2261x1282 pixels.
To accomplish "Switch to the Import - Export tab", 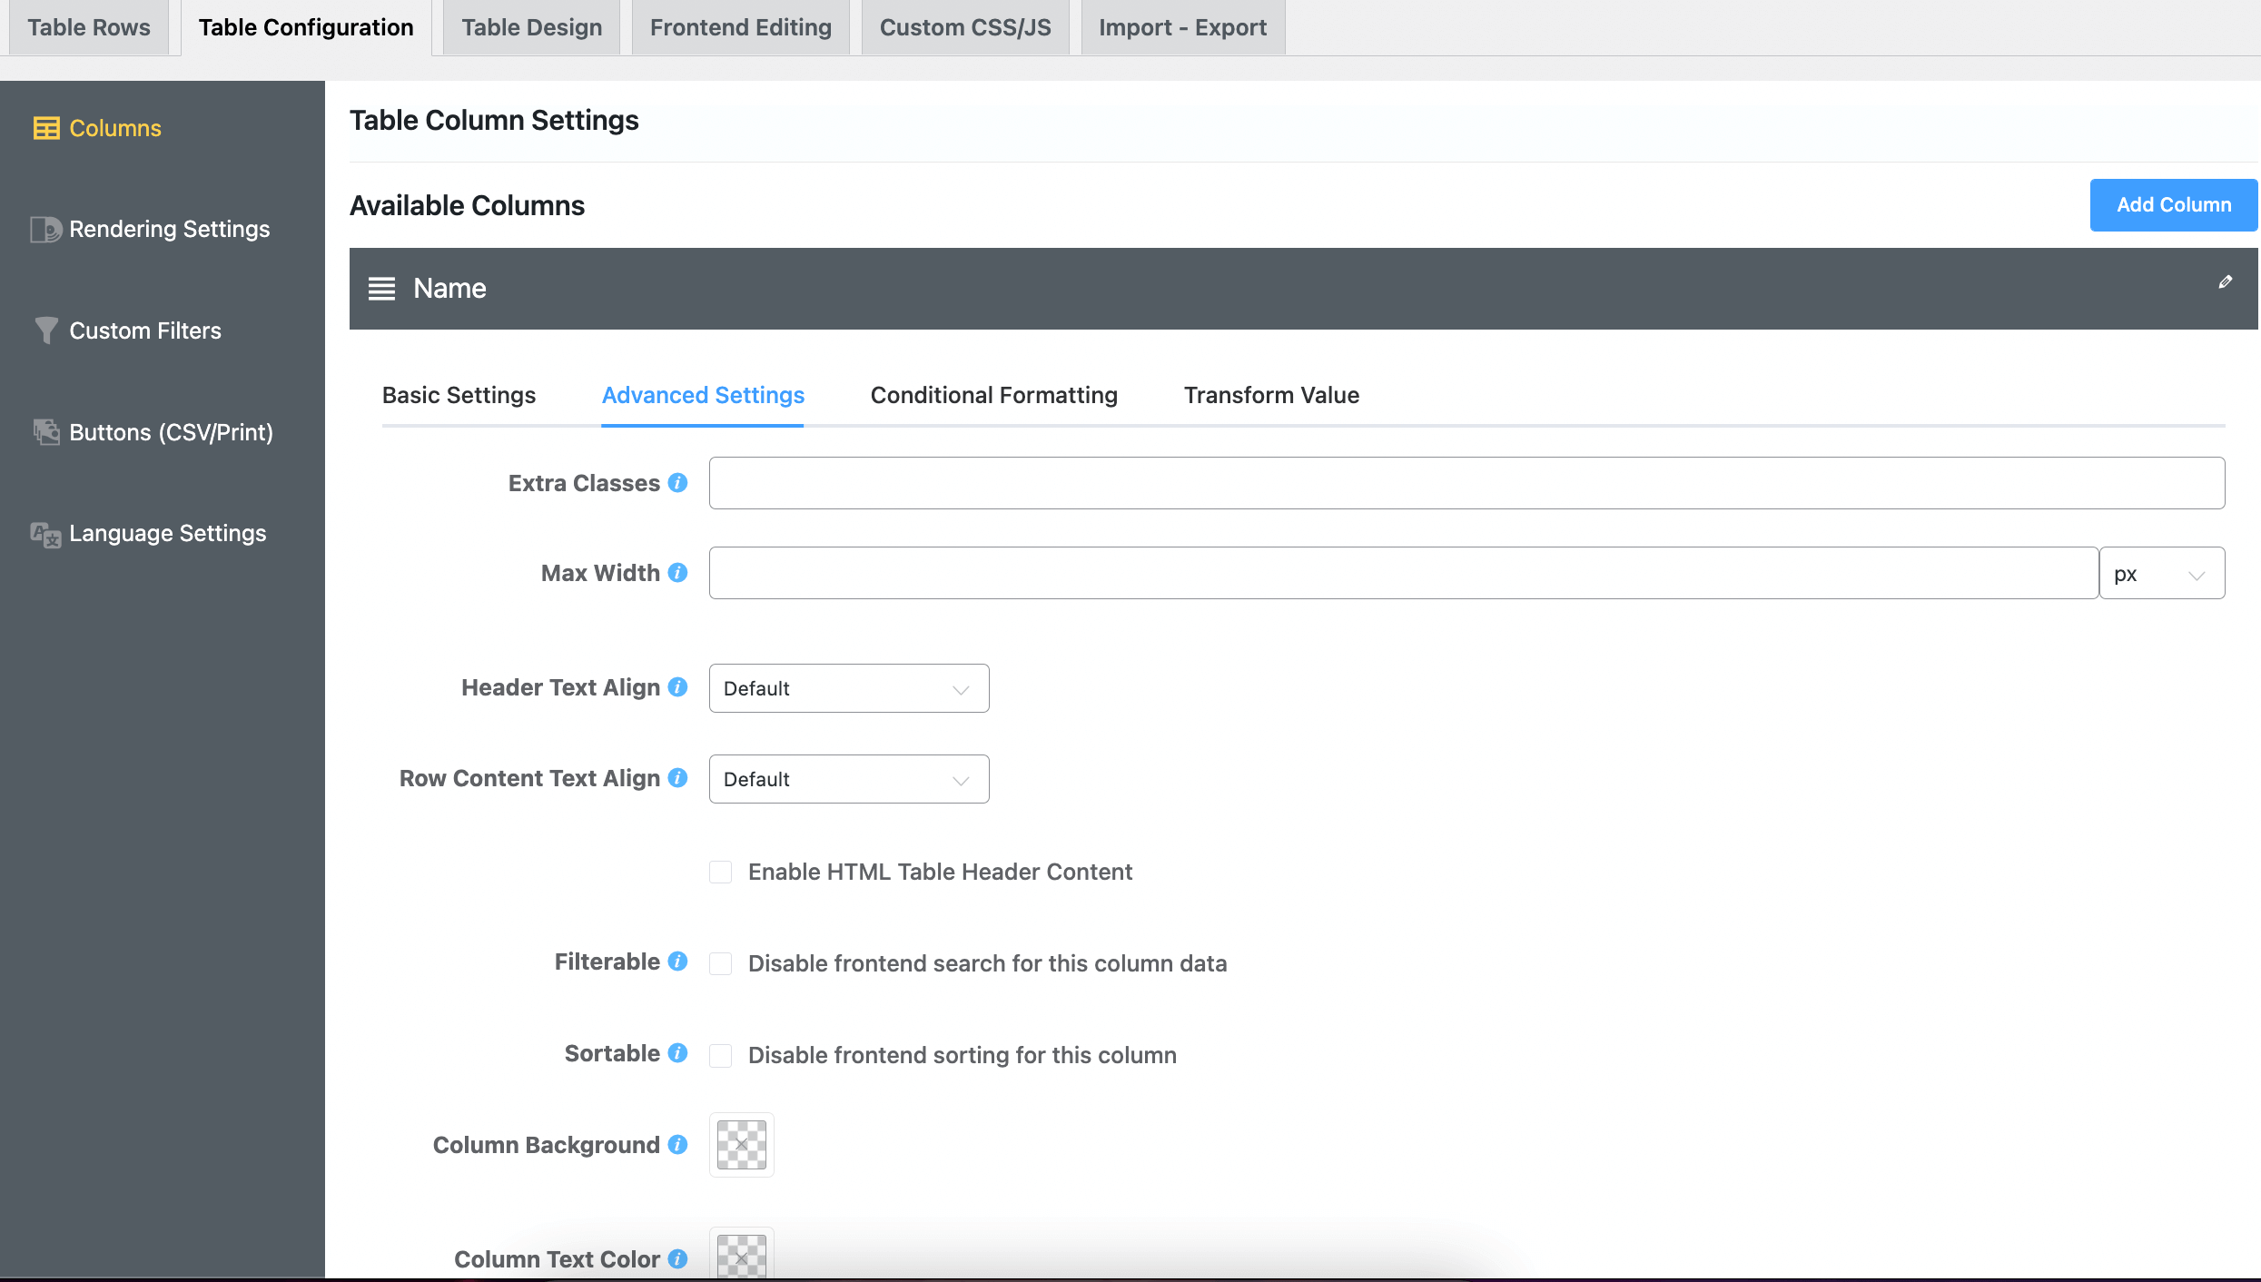I will [1182, 27].
